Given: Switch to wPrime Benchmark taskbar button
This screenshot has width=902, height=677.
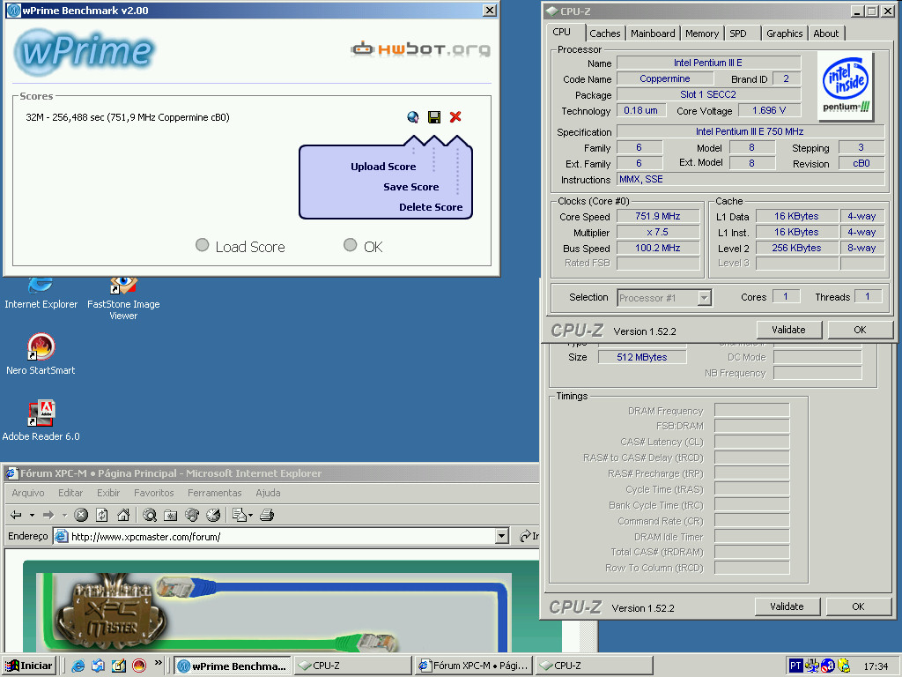Looking at the screenshot, I should [x=232, y=666].
